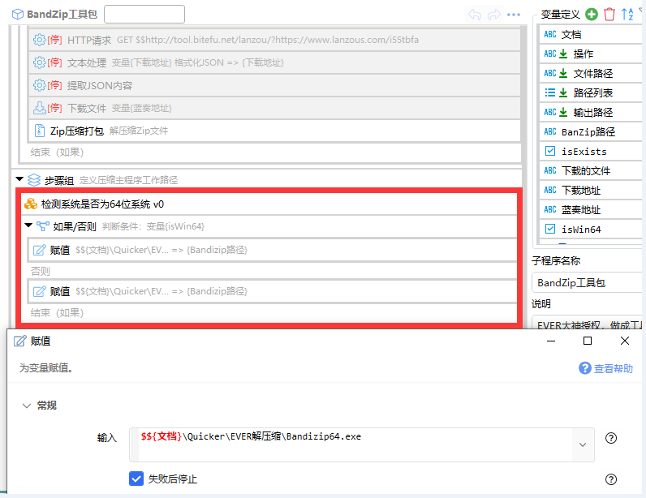Select the 下载的文件 variable

[x=590, y=170]
